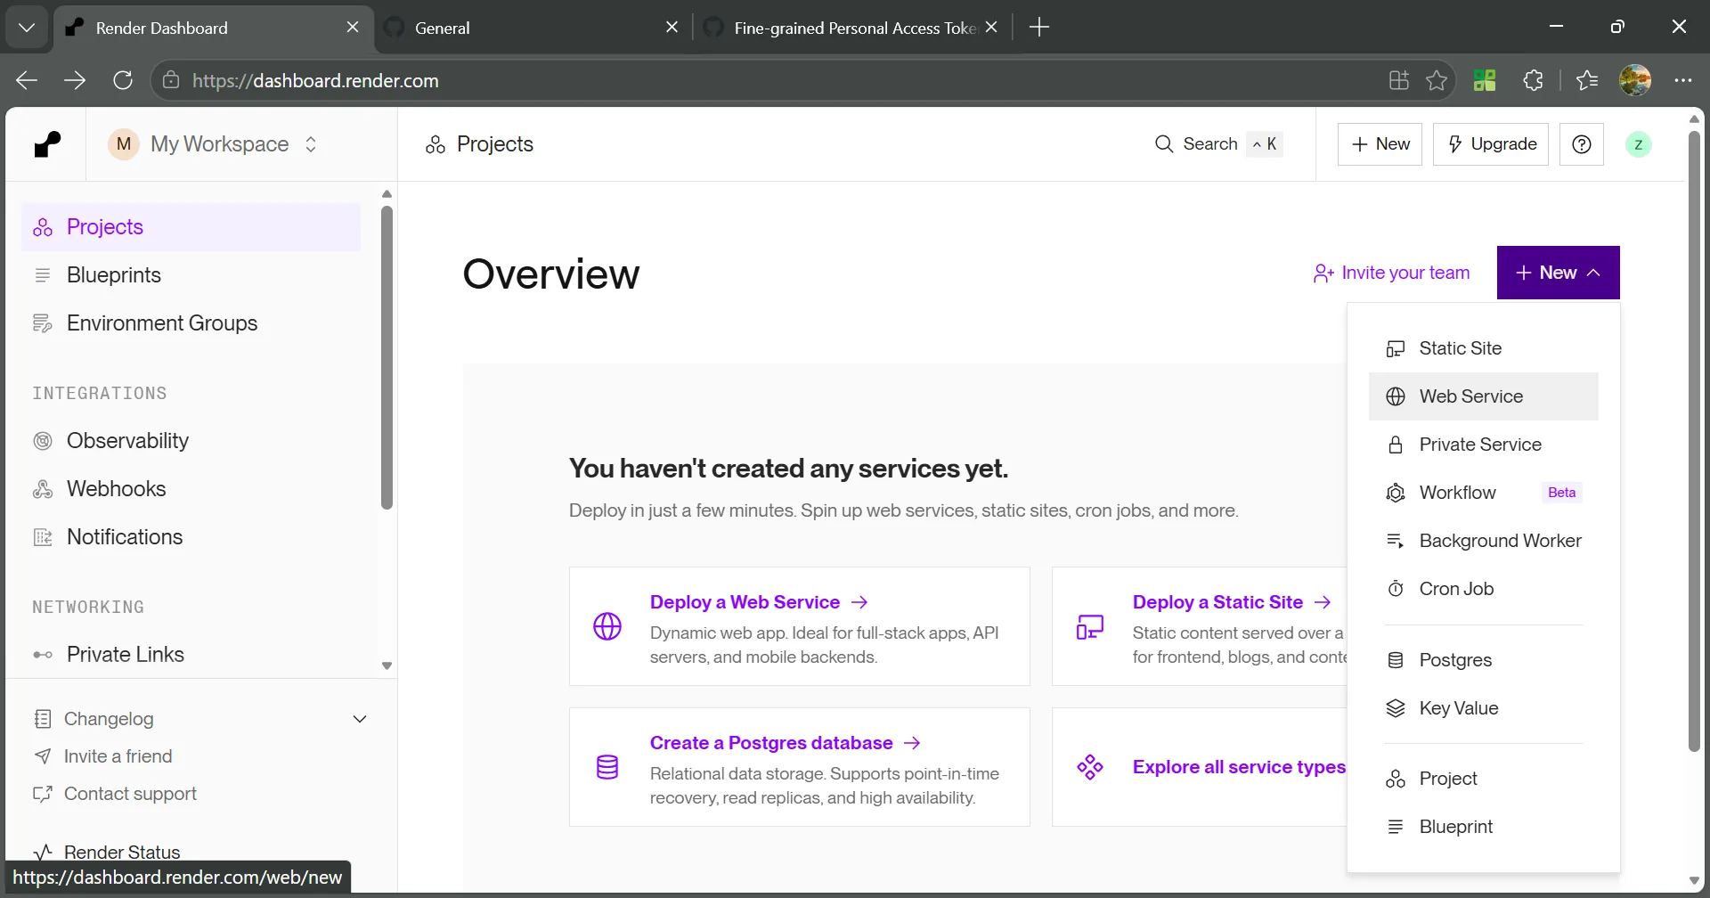Open Notifications in the sidebar

tap(191, 537)
